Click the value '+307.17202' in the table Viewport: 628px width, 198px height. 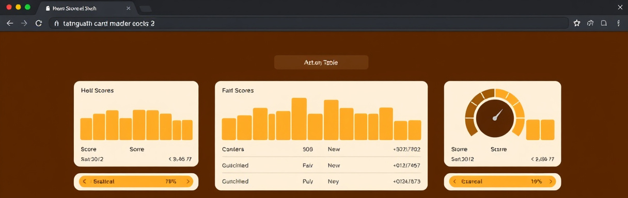(406, 149)
